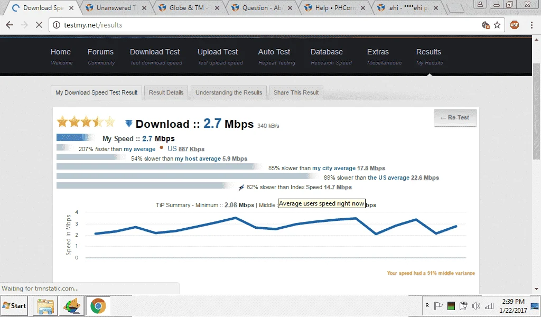Click the Index Speed lightning icon
This screenshot has width=541, height=317.
(241, 188)
